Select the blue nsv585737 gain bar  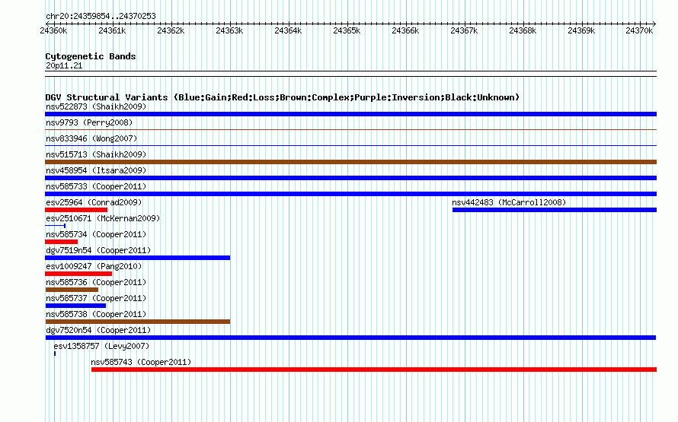coord(75,306)
